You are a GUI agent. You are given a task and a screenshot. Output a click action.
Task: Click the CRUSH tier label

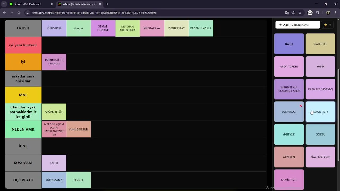click(23, 28)
